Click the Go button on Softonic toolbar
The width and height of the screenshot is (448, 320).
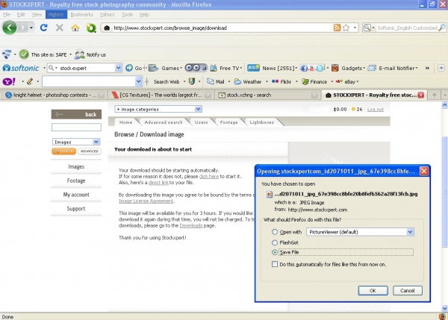[134, 68]
